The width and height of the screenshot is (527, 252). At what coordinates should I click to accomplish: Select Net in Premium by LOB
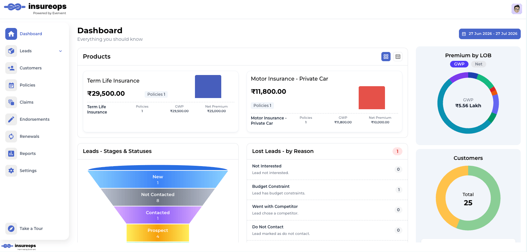click(479, 64)
